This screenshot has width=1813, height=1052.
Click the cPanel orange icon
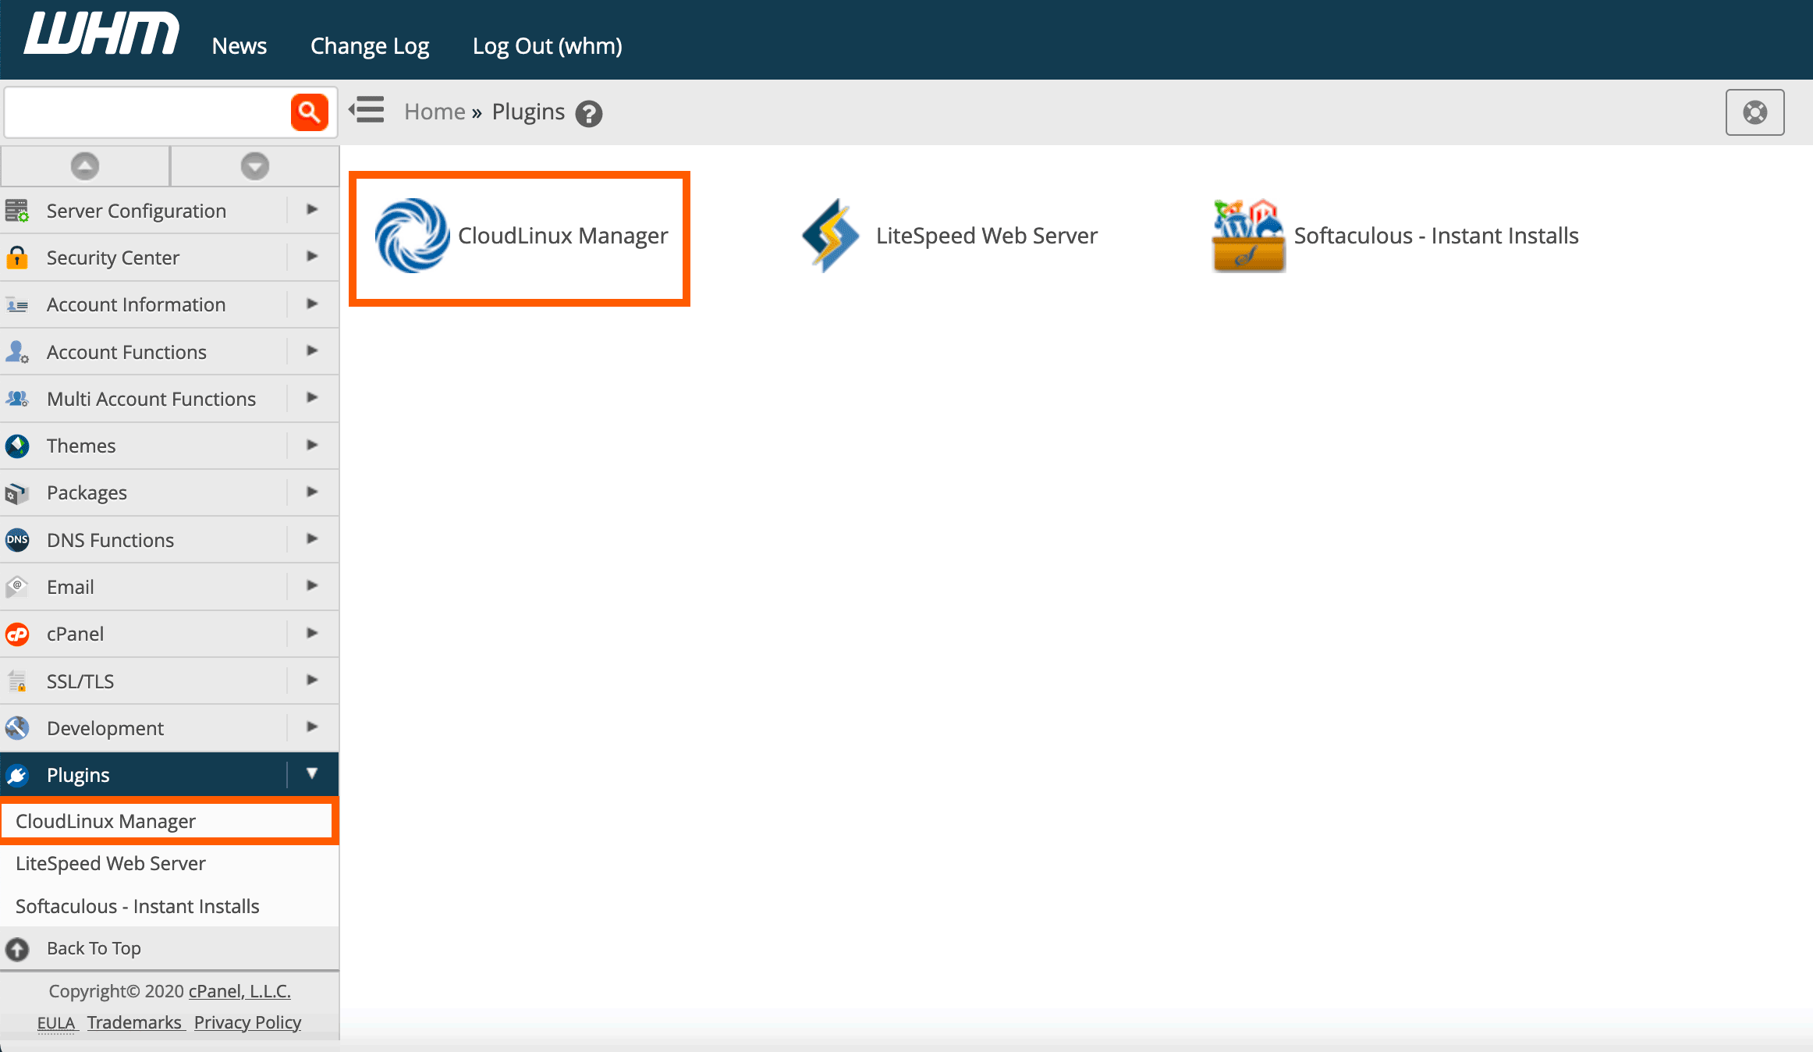pos(17,634)
